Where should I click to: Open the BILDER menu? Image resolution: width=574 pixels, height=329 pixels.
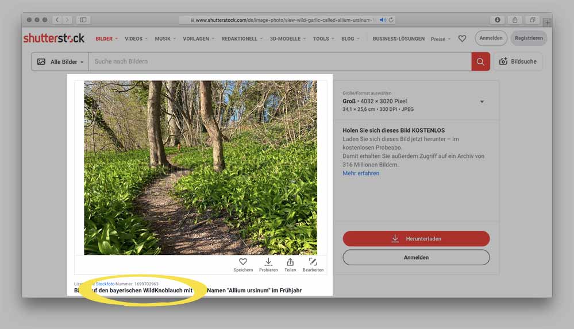click(106, 39)
